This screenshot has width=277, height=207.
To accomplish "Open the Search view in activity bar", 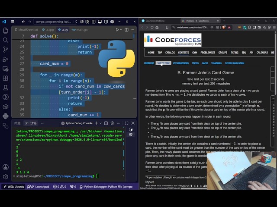I will (x=6, y=40).
